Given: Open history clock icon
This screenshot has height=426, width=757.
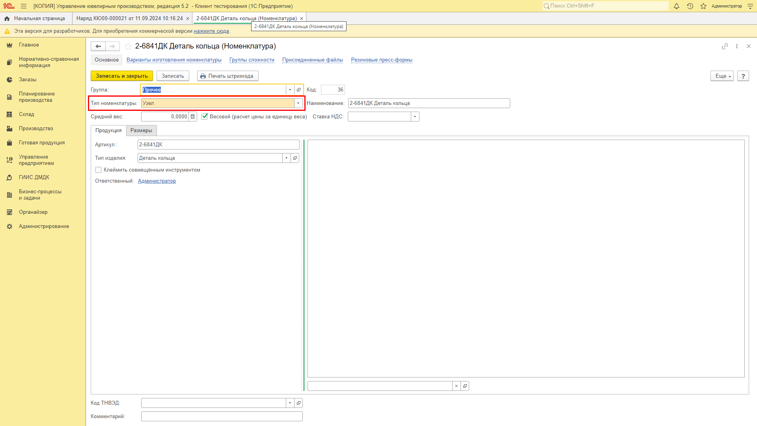Looking at the screenshot, I should [690, 6].
